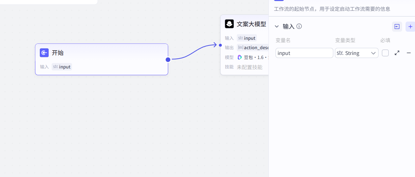Collapse the 输入 section chevron
Screen dimensions: 415x177
(277, 26)
